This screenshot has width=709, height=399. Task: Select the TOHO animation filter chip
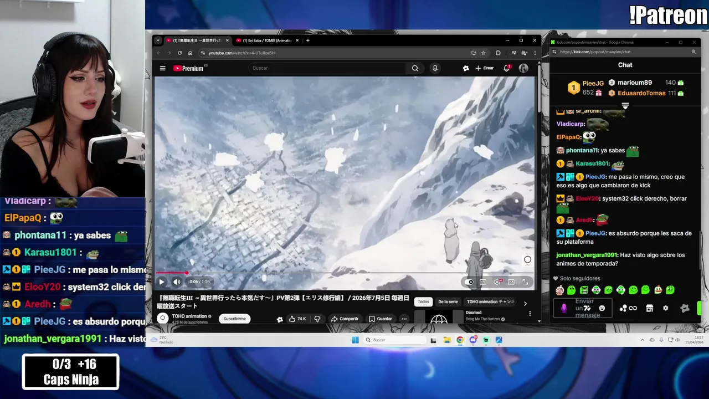pos(491,302)
